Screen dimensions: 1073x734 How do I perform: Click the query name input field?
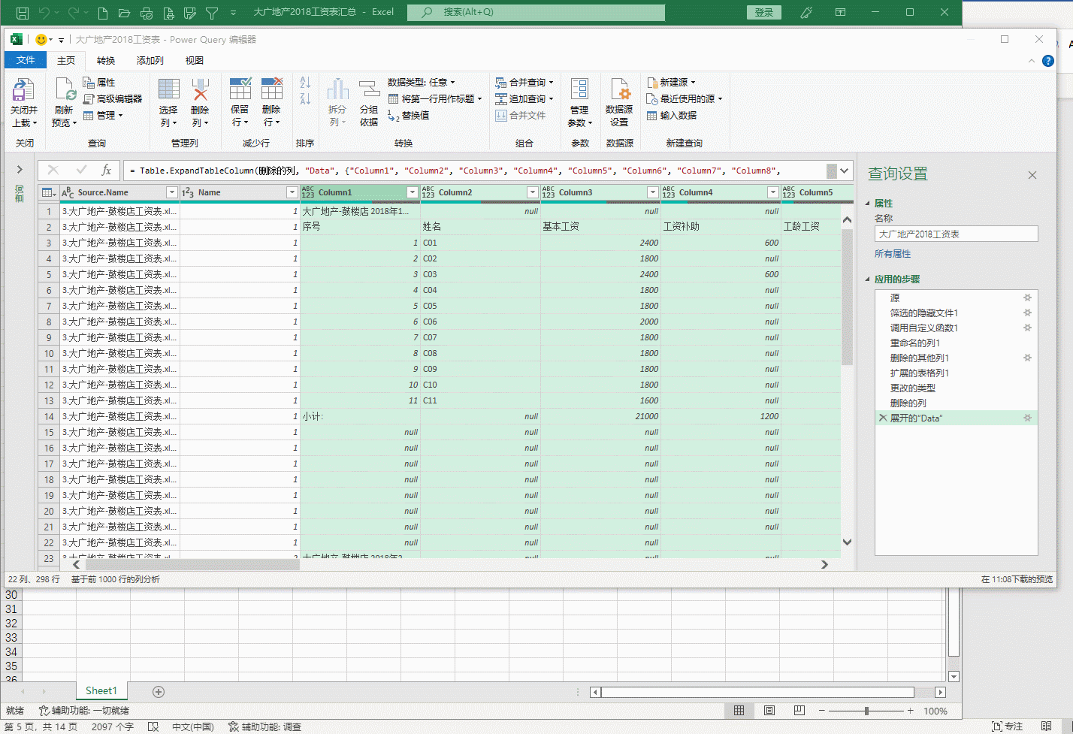tap(956, 234)
